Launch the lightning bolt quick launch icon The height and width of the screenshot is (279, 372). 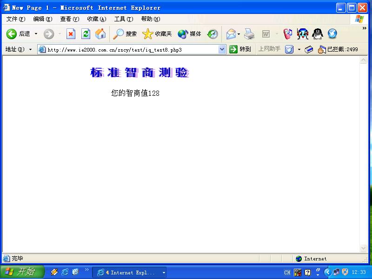[54, 272]
